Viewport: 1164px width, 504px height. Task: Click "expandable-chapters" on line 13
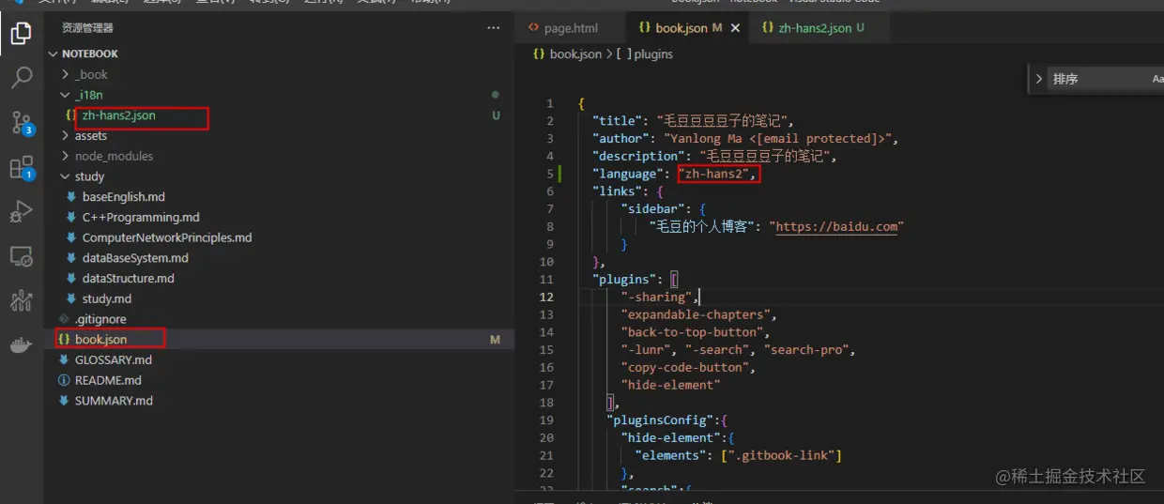695,314
